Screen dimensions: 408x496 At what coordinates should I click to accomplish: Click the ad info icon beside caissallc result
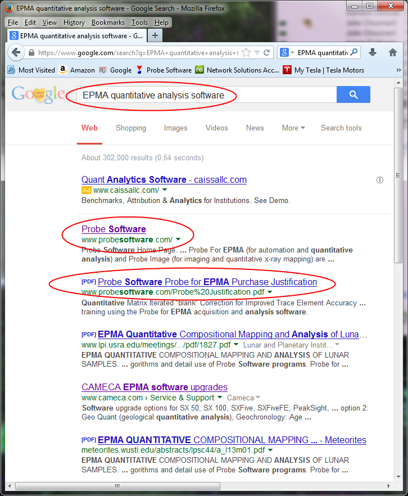(380, 180)
